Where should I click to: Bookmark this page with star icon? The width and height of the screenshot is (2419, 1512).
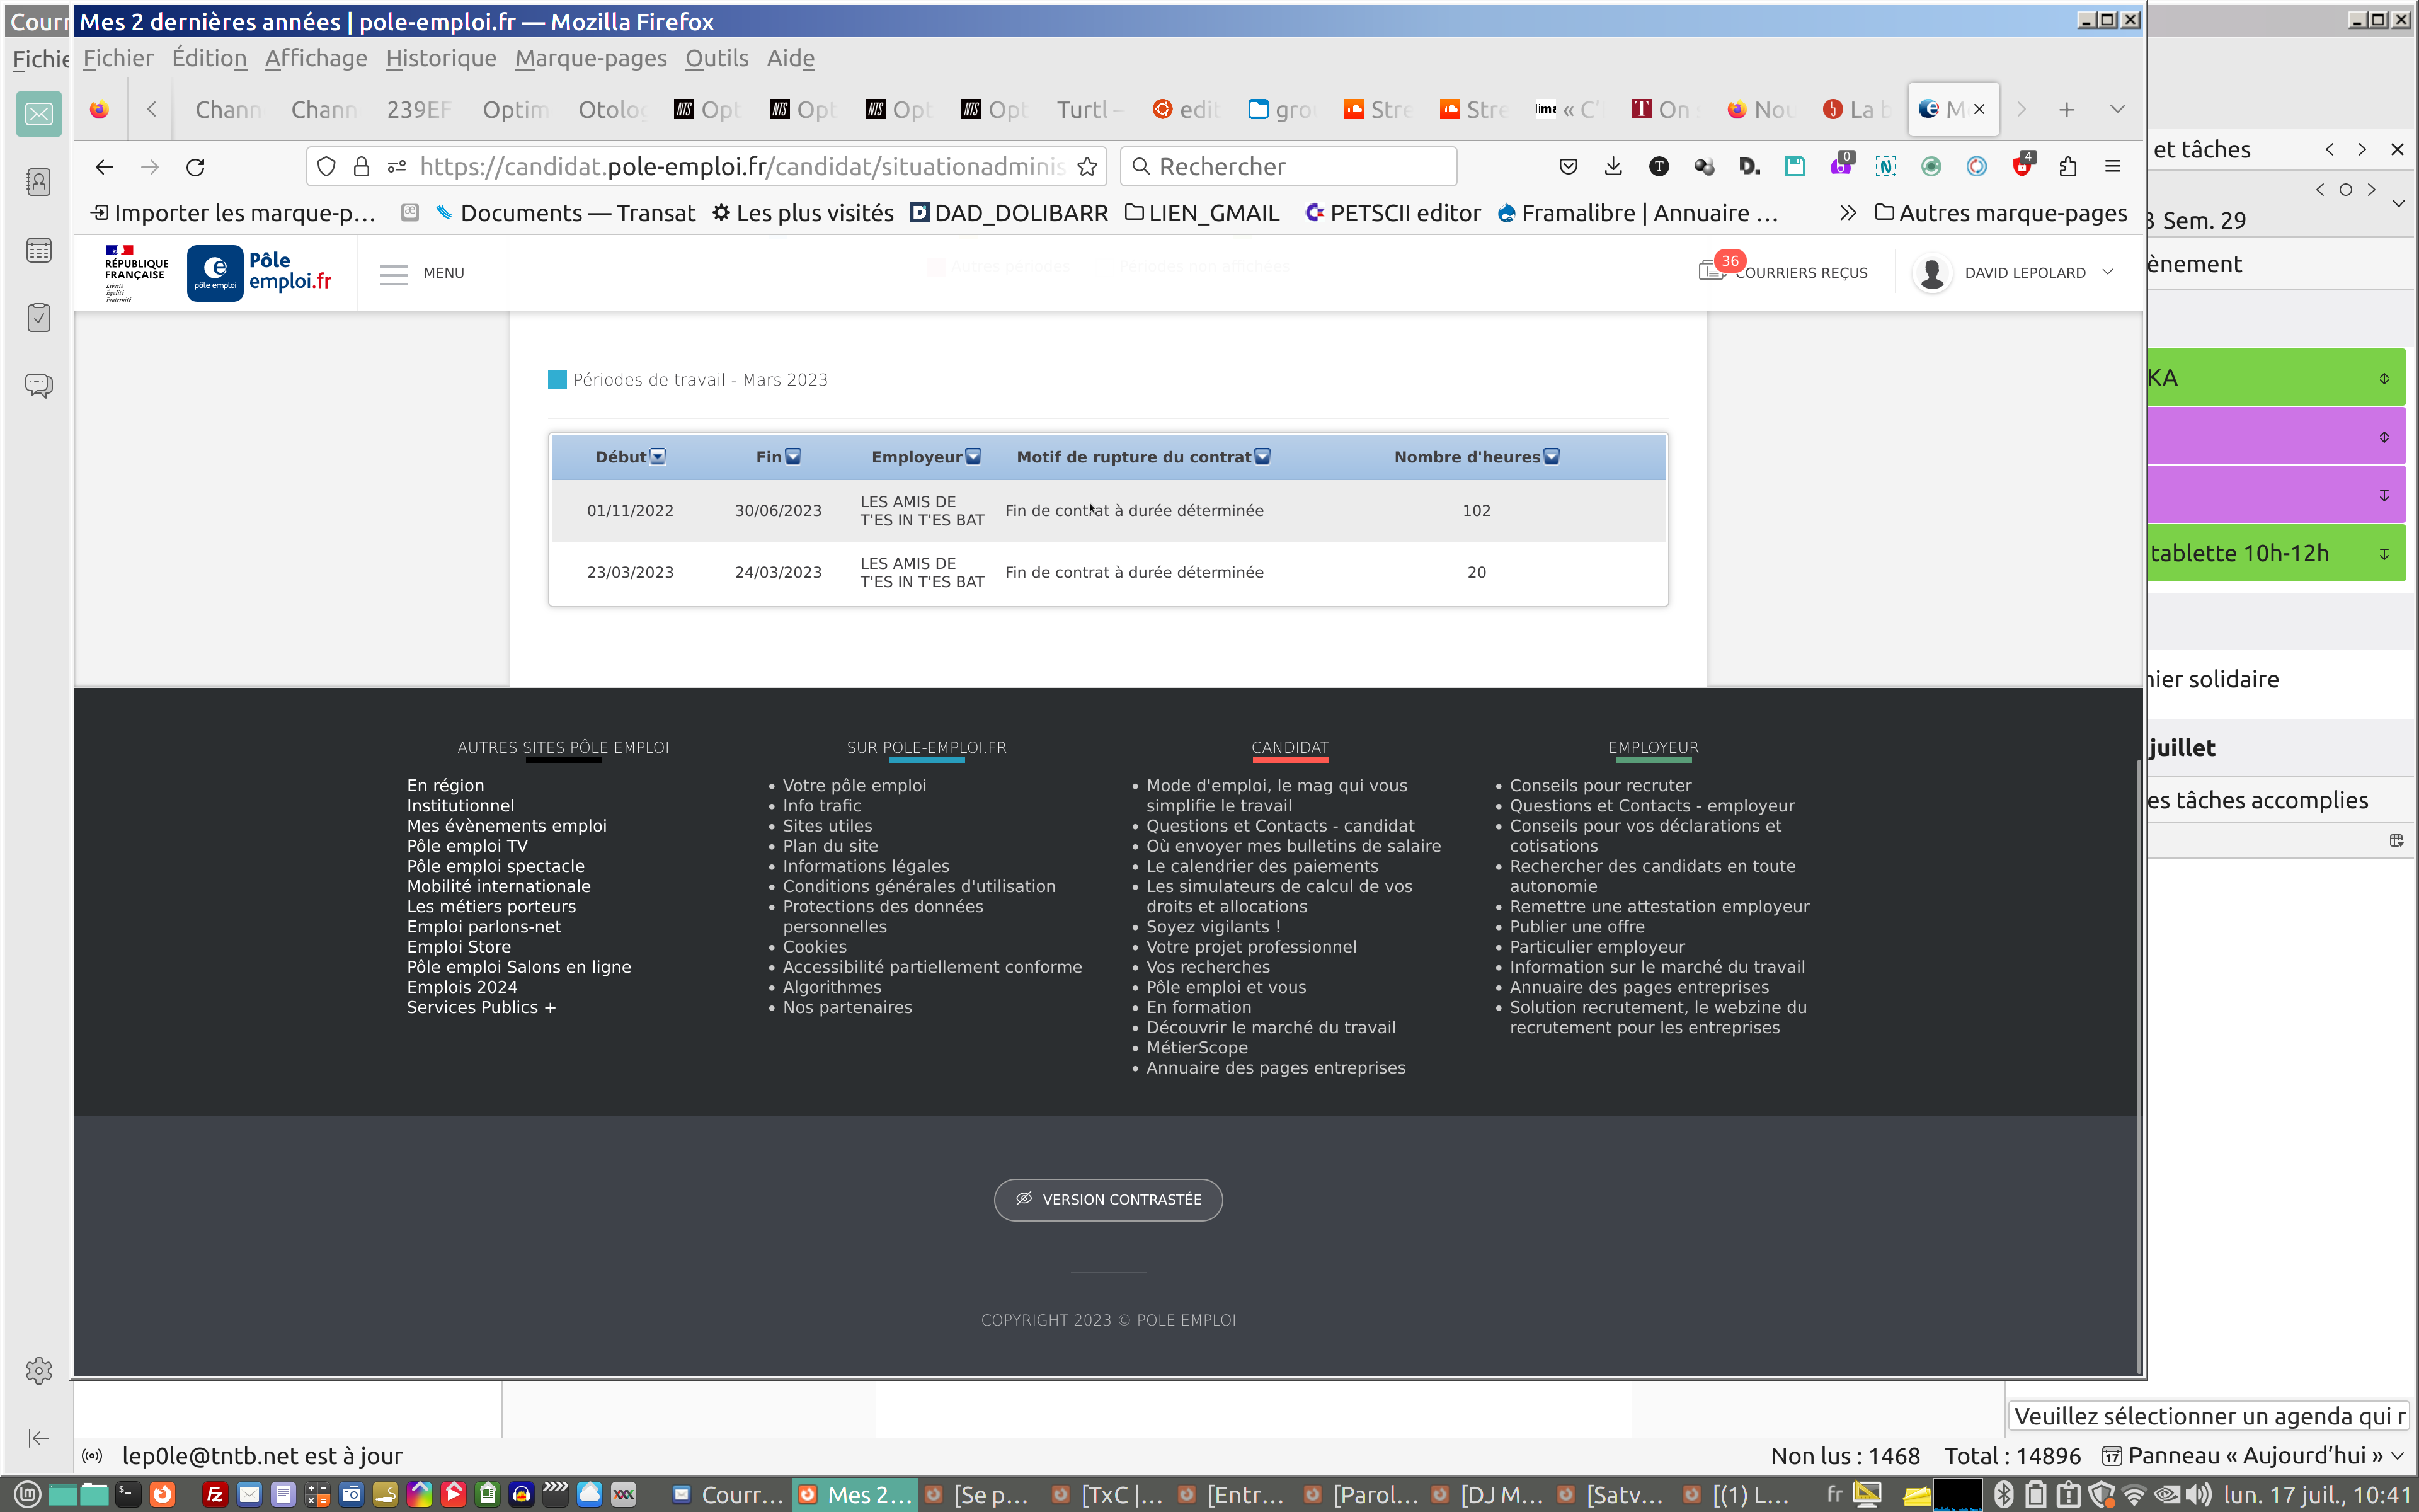(1087, 167)
